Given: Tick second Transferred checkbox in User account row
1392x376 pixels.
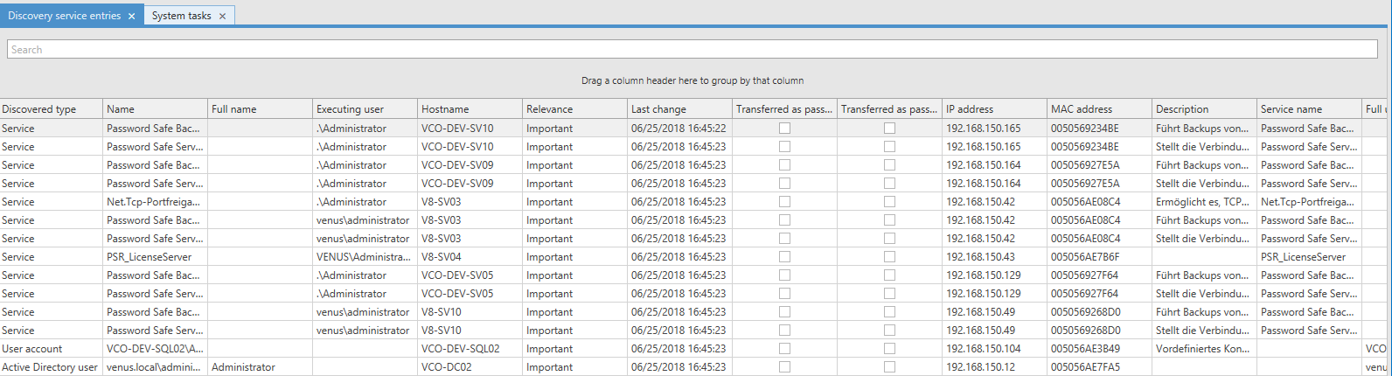Looking at the screenshot, I should [889, 349].
